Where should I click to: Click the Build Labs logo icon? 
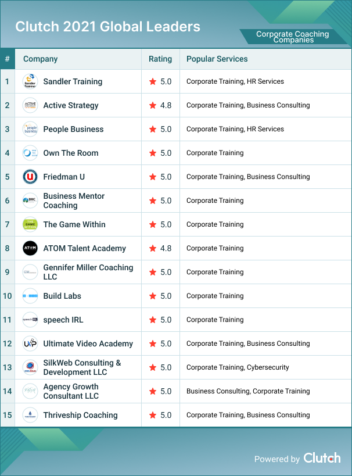pos(30,296)
